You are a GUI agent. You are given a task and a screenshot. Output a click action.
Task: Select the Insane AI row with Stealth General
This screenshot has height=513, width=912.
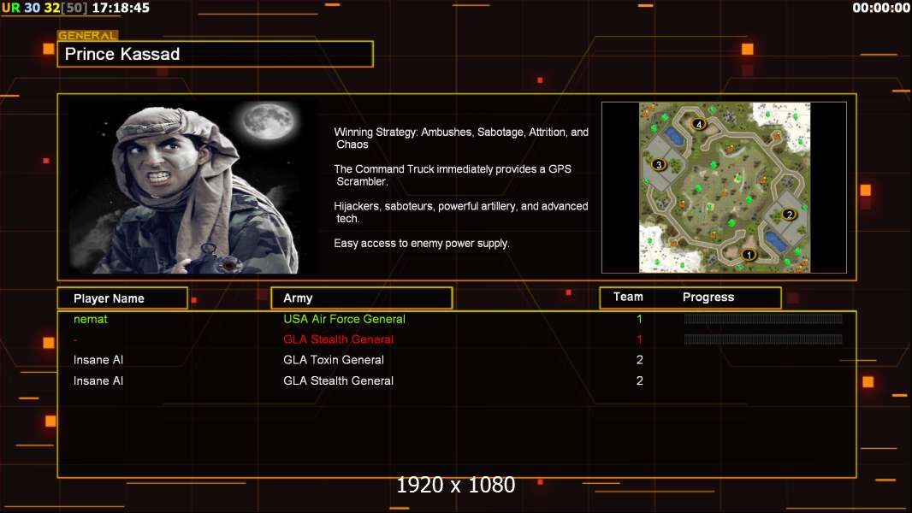tap(457, 380)
